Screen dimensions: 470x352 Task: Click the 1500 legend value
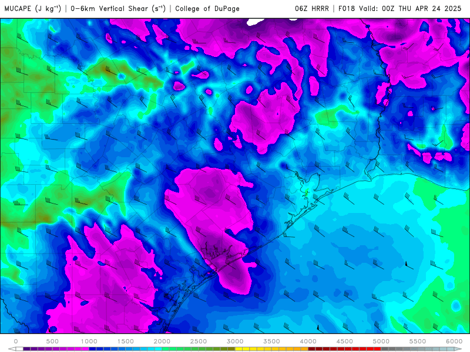tap(126, 341)
